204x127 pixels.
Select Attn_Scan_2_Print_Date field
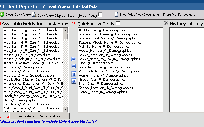point(33,92)
